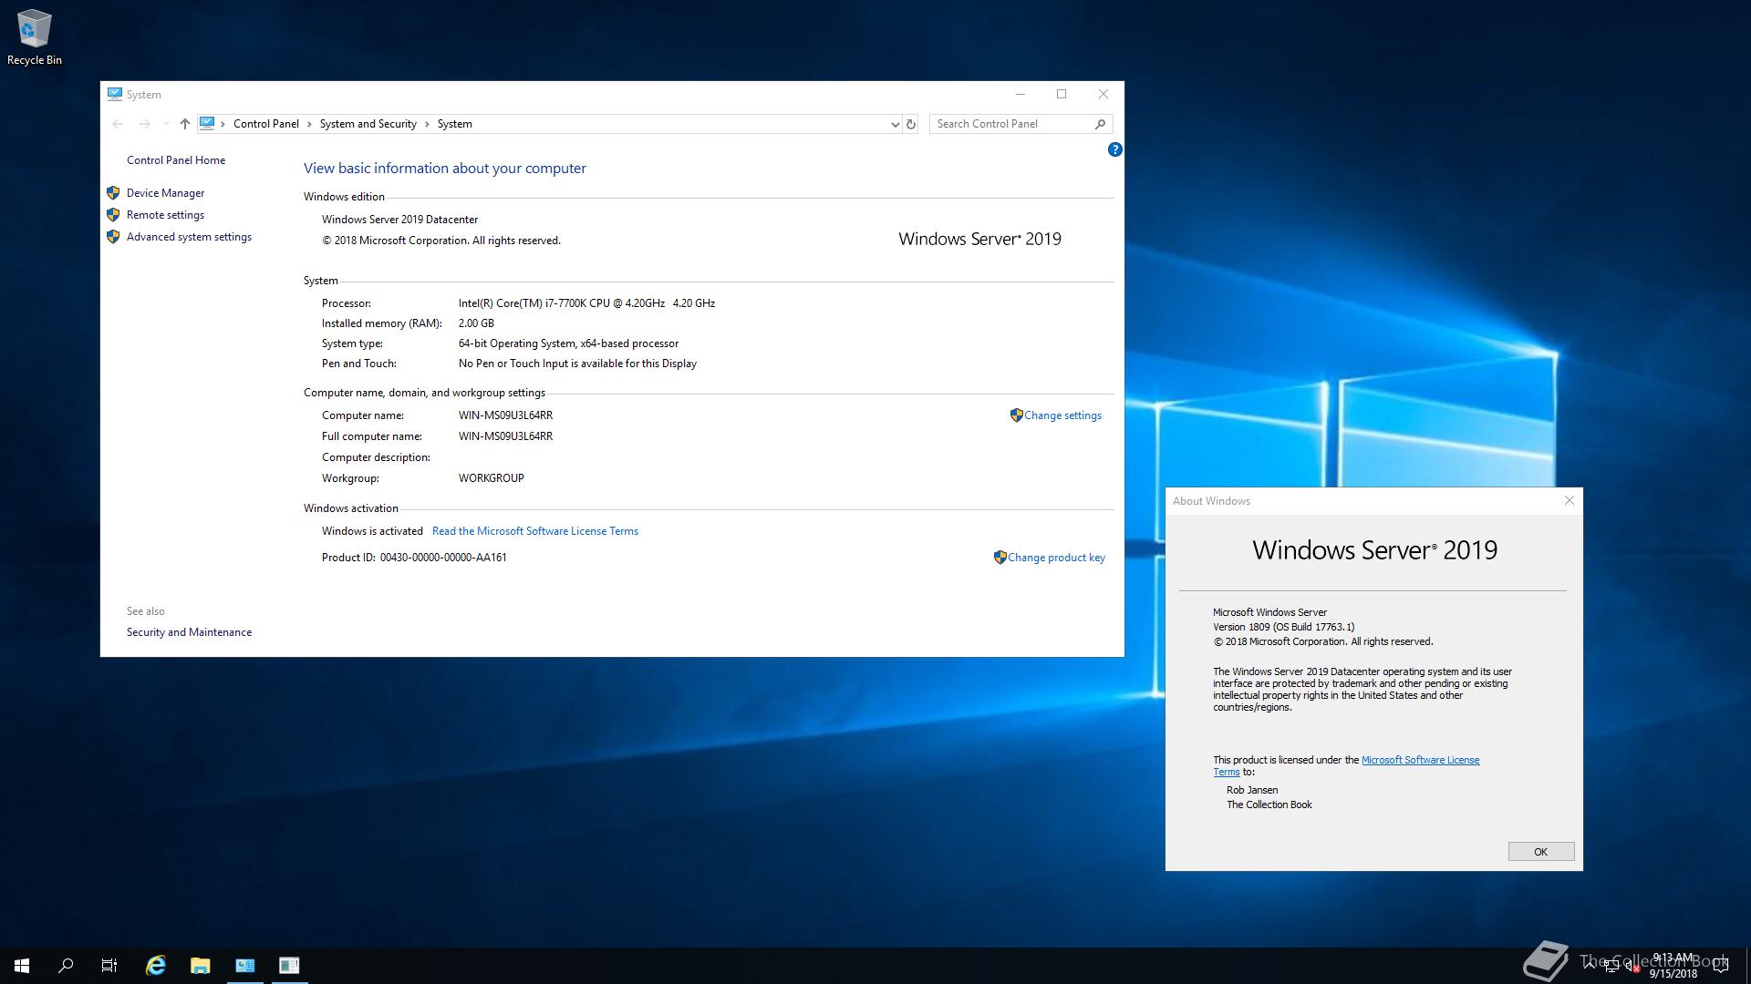Open the Windows Start menu

(x=22, y=966)
